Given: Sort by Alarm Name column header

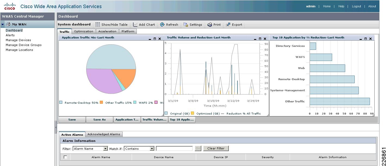Looking at the screenshot, I should [101, 157].
